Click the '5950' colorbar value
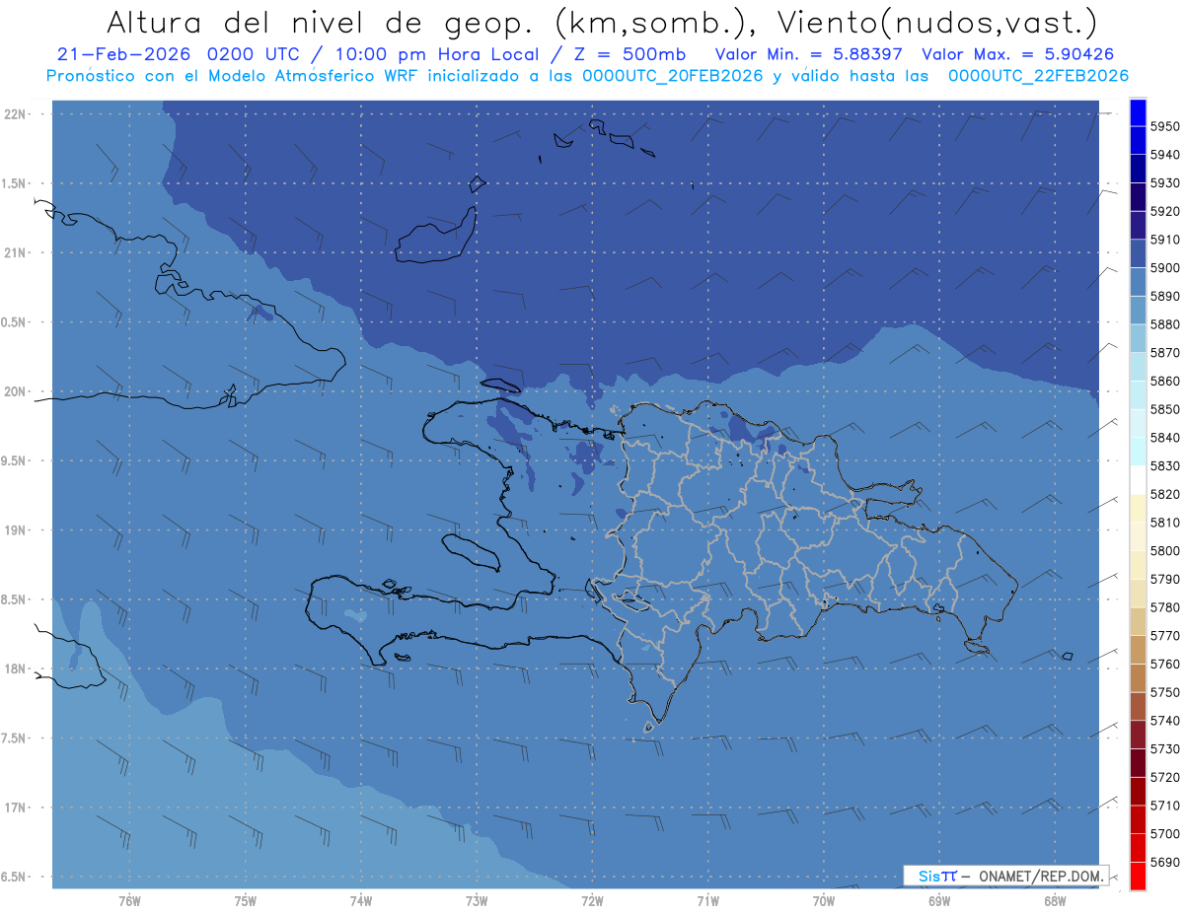Viewport: 1184px width, 914px height. click(x=1164, y=126)
